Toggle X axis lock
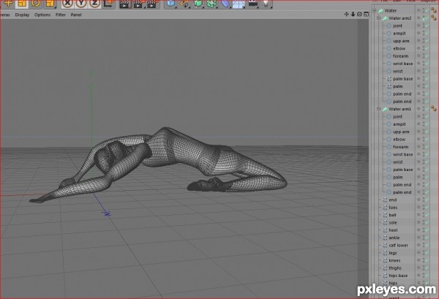 click(x=67, y=4)
